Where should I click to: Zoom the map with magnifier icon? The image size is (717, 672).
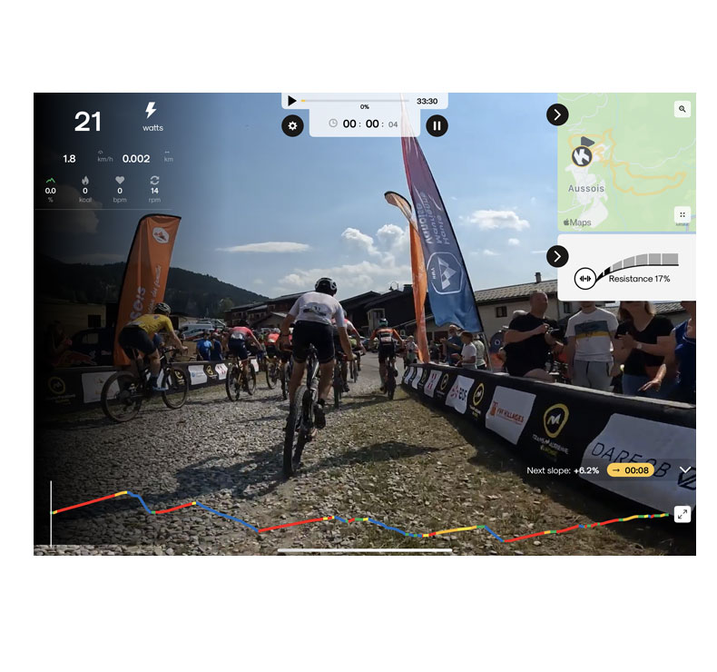tap(683, 109)
